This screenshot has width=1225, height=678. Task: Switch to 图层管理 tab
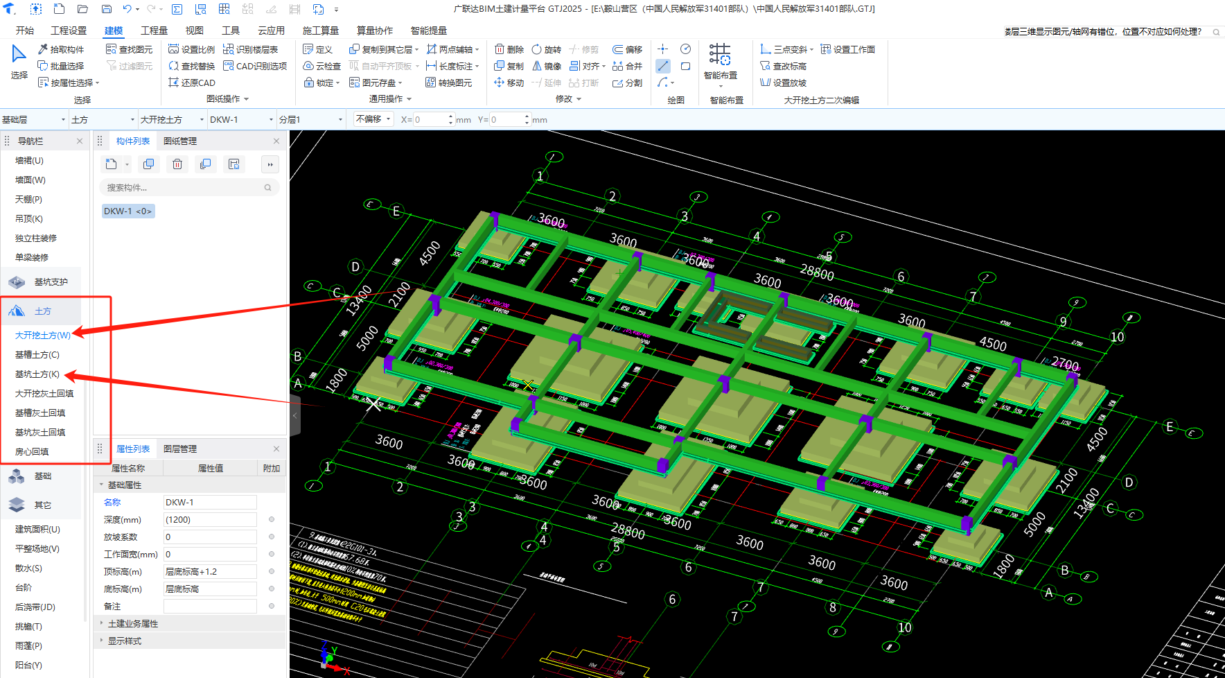[x=180, y=449]
